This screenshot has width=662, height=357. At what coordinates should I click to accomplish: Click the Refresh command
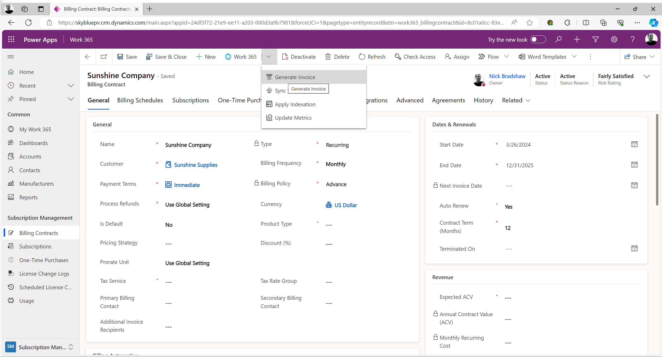pos(372,57)
